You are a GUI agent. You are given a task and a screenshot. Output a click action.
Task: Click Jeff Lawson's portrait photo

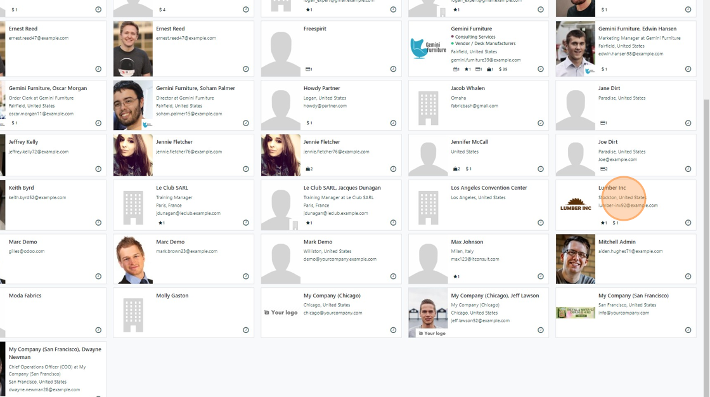click(x=428, y=313)
